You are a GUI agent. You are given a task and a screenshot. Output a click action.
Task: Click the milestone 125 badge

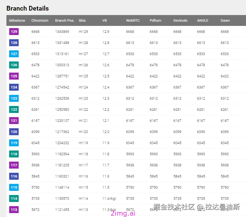(14, 76)
